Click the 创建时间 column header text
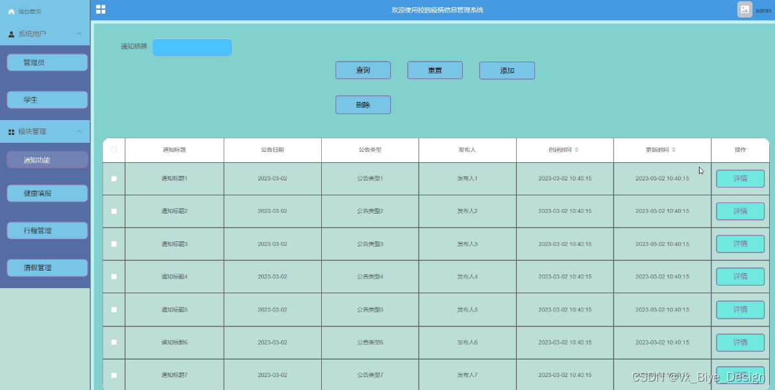775x390 pixels. pos(560,150)
